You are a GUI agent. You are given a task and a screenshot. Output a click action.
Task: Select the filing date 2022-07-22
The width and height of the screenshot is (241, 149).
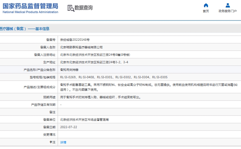coord(68,127)
